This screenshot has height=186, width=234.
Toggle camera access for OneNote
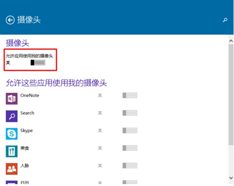coord(130,95)
